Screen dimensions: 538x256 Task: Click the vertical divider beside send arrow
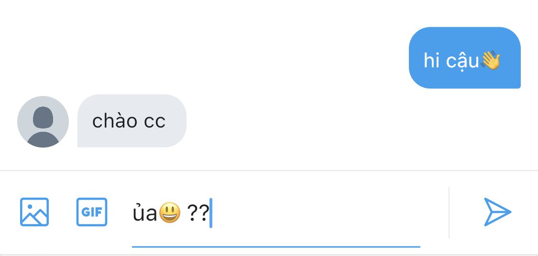(449, 213)
